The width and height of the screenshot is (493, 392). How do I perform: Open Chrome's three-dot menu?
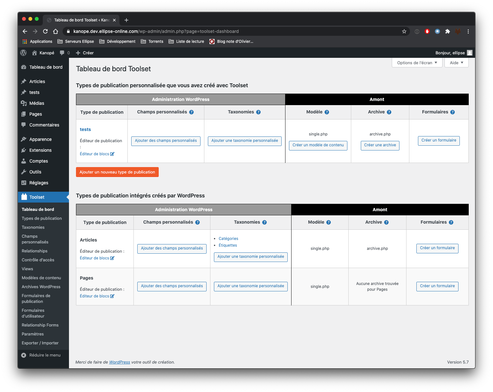(468, 31)
